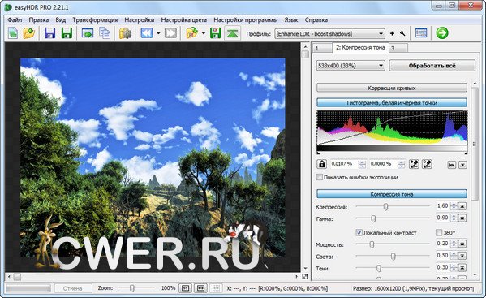Open the Настройка цвета menu
Viewport: 486px width, 298px height.
coord(184,19)
